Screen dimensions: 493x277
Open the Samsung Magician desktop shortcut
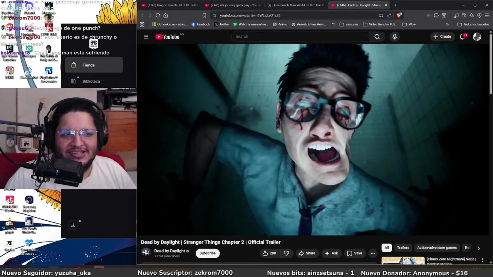pos(29,204)
